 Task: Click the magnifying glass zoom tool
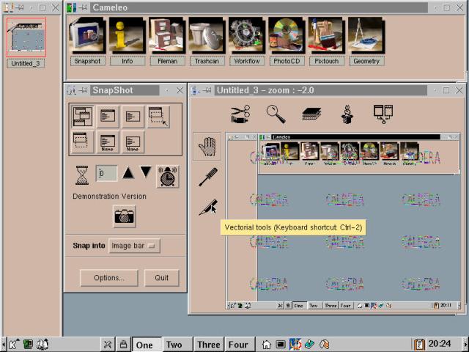click(x=276, y=114)
